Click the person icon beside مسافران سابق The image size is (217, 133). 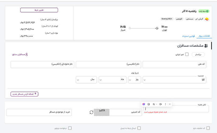27,54
